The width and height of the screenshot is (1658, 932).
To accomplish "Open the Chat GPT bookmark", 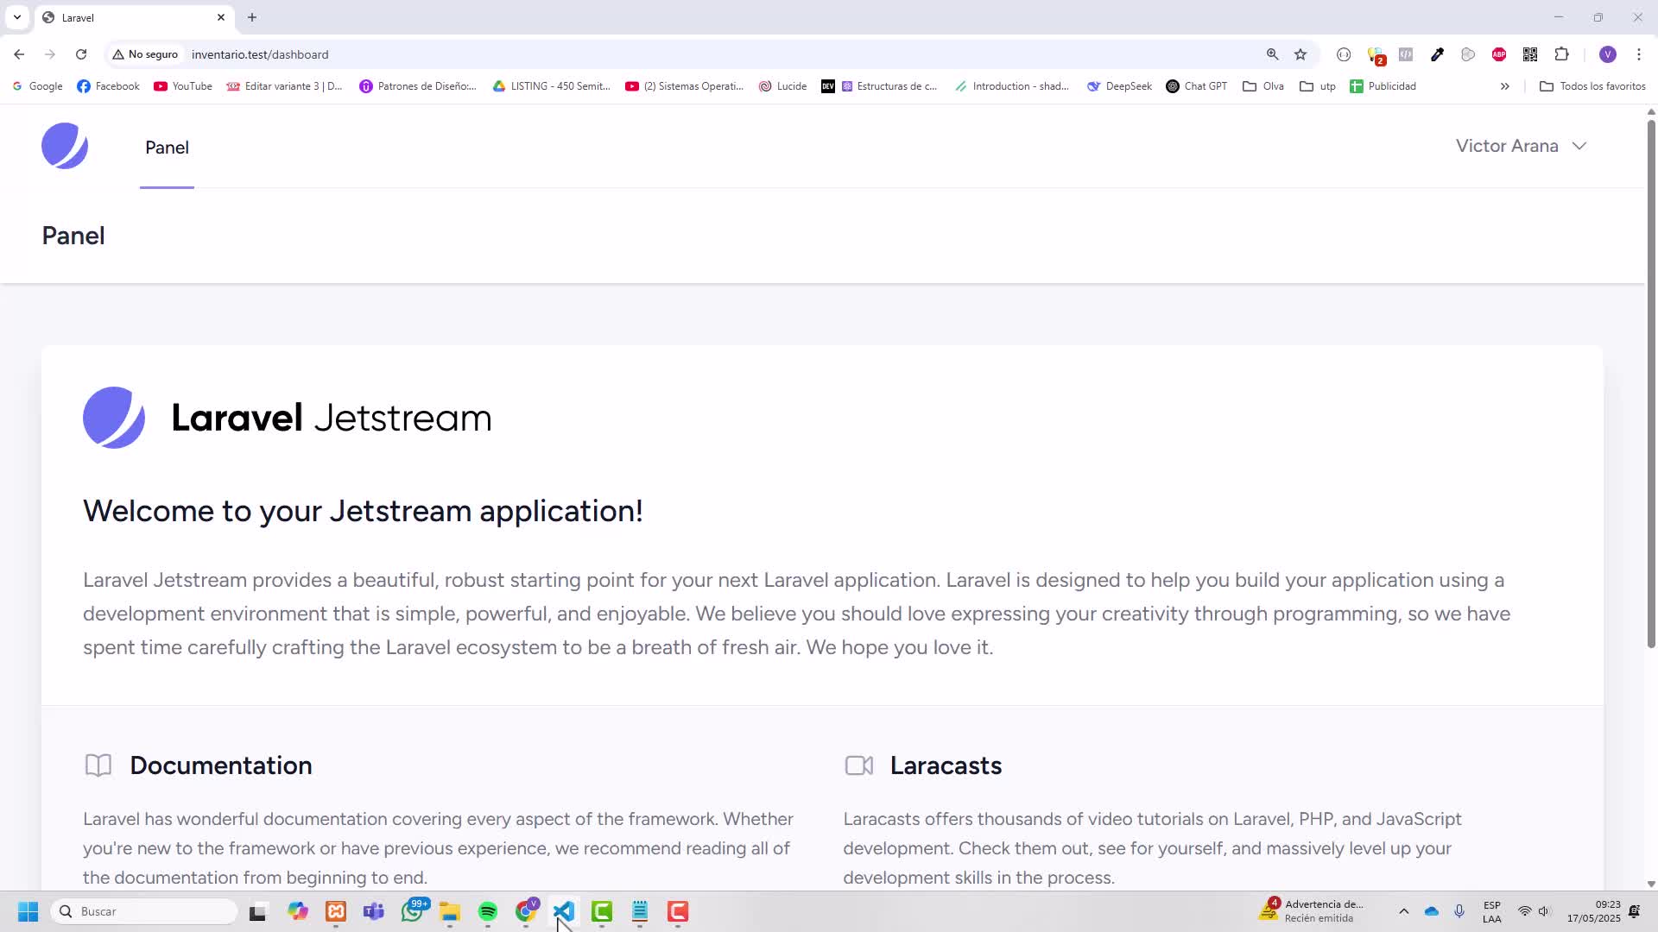I will click(1196, 86).
